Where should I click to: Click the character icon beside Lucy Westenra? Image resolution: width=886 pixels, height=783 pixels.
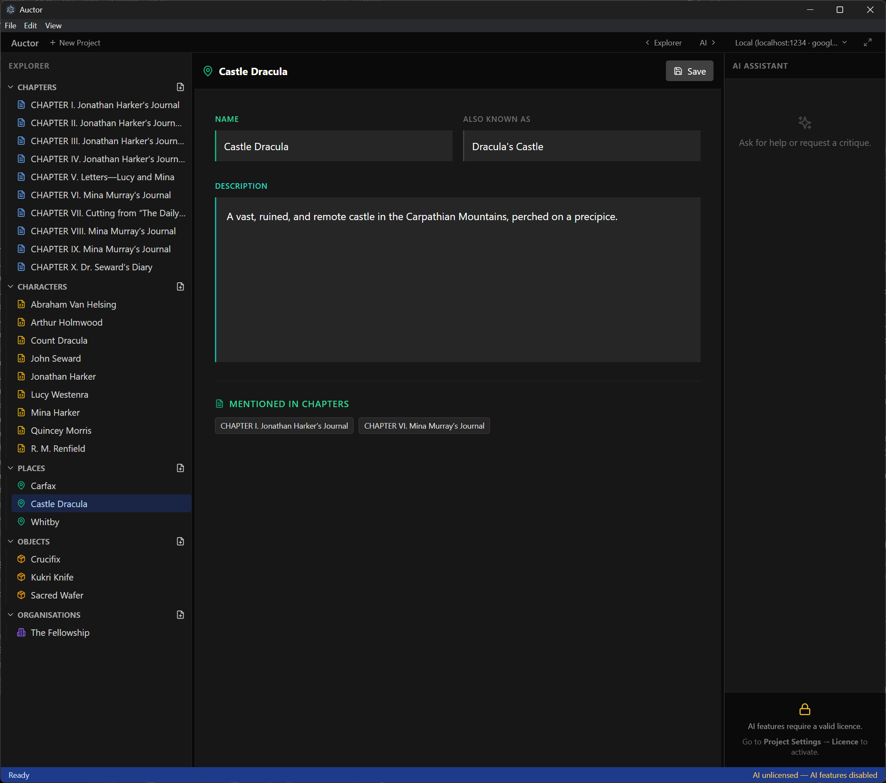(21, 394)
